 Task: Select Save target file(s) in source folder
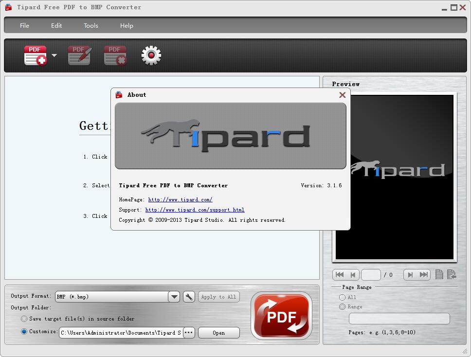tap(24, 319)
